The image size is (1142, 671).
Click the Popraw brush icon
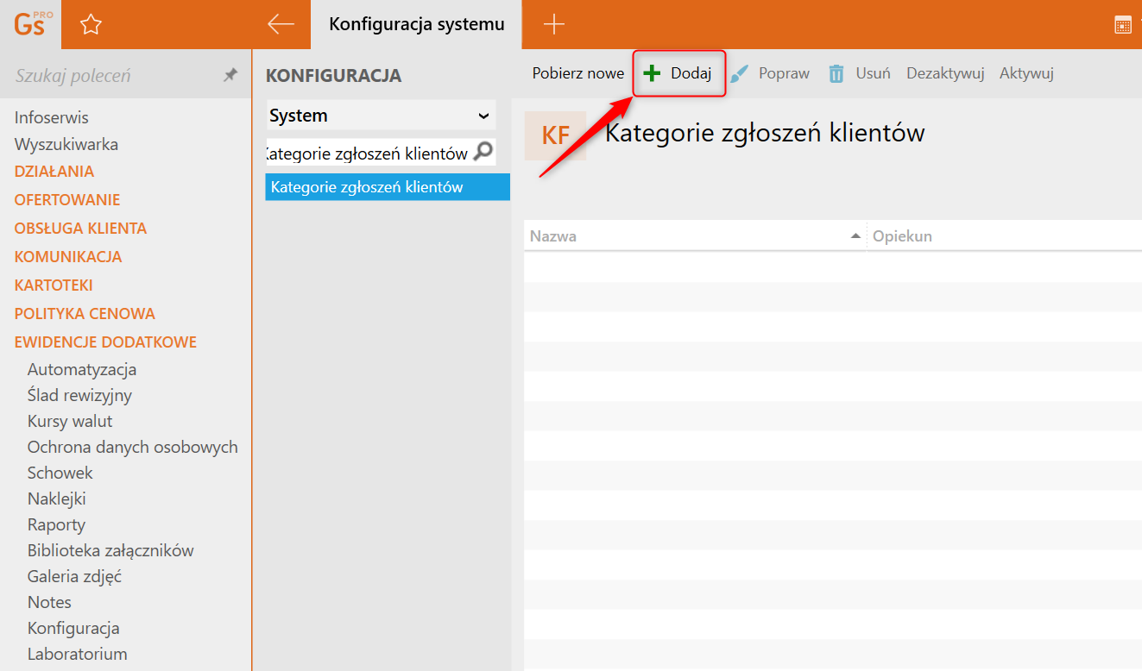coord(740,73)
